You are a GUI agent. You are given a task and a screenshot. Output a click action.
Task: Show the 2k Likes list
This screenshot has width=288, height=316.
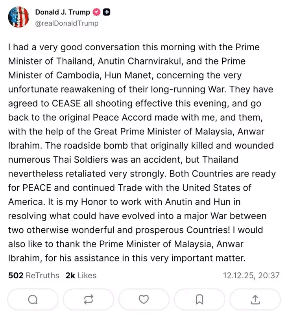81,276
